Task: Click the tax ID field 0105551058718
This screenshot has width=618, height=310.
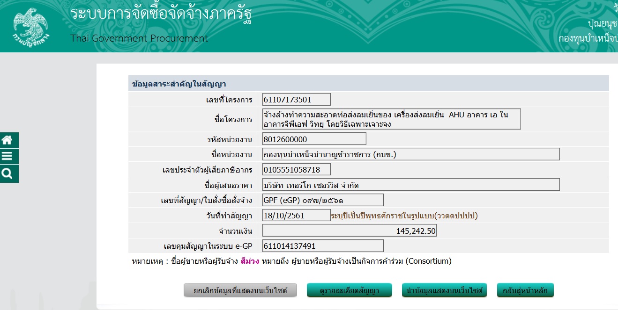Action: point(297,169)
